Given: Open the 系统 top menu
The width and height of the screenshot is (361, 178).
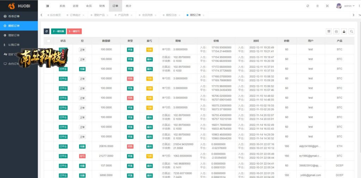Looking at the screenshot, I should 62,6.
